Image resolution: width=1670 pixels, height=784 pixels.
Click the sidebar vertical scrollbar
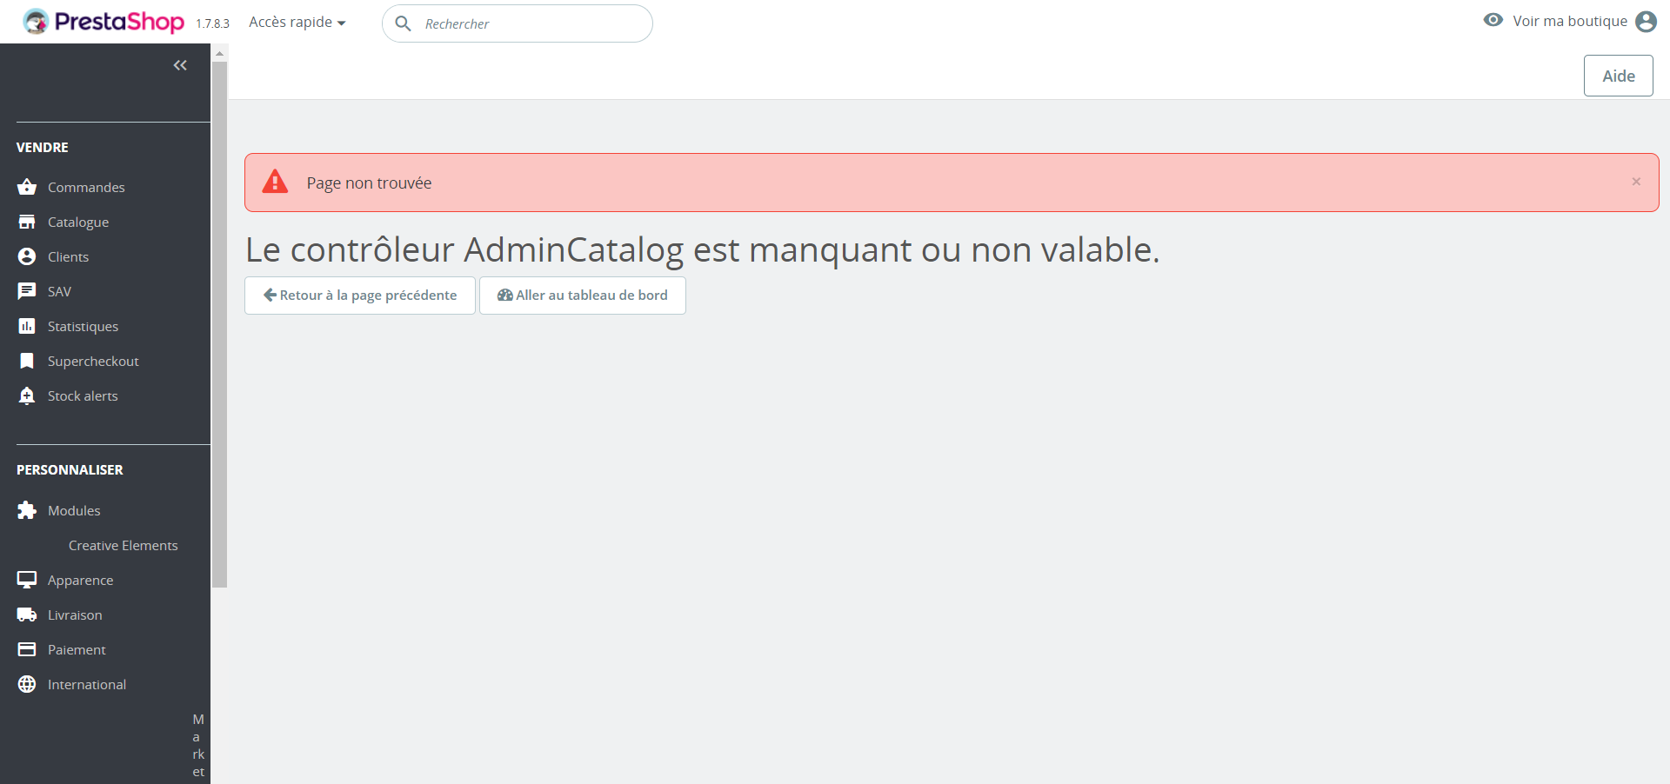[x=220, y=322]
